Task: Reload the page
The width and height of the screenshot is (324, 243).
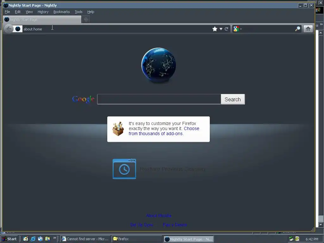Action: (227, 29)
